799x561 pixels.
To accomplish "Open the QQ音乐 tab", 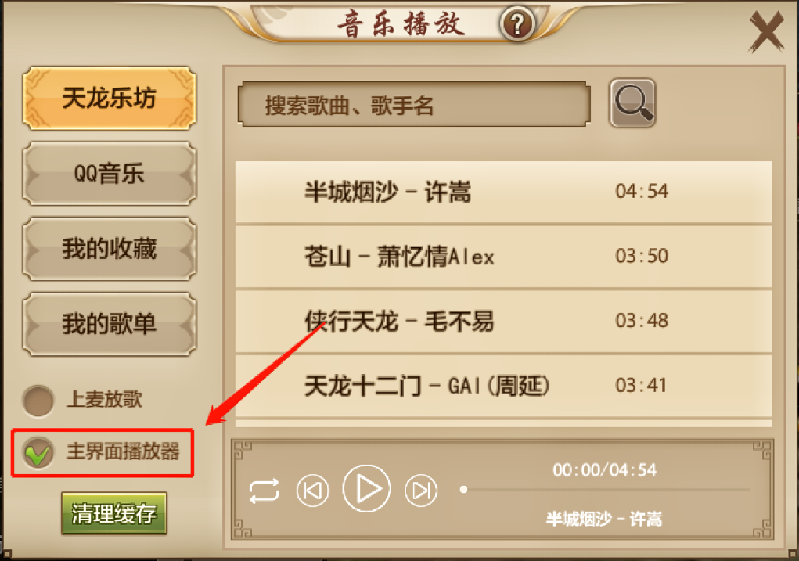I will pyautogui.click(x=110, y=173).
